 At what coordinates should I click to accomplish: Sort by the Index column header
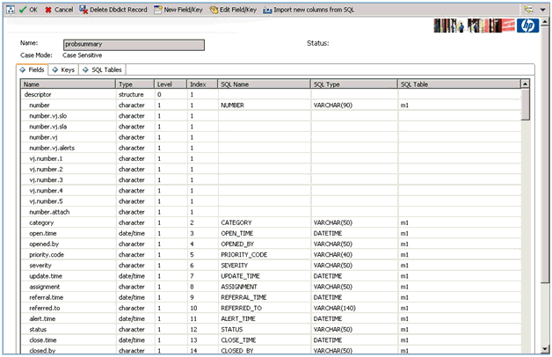[x=202, y=84]
